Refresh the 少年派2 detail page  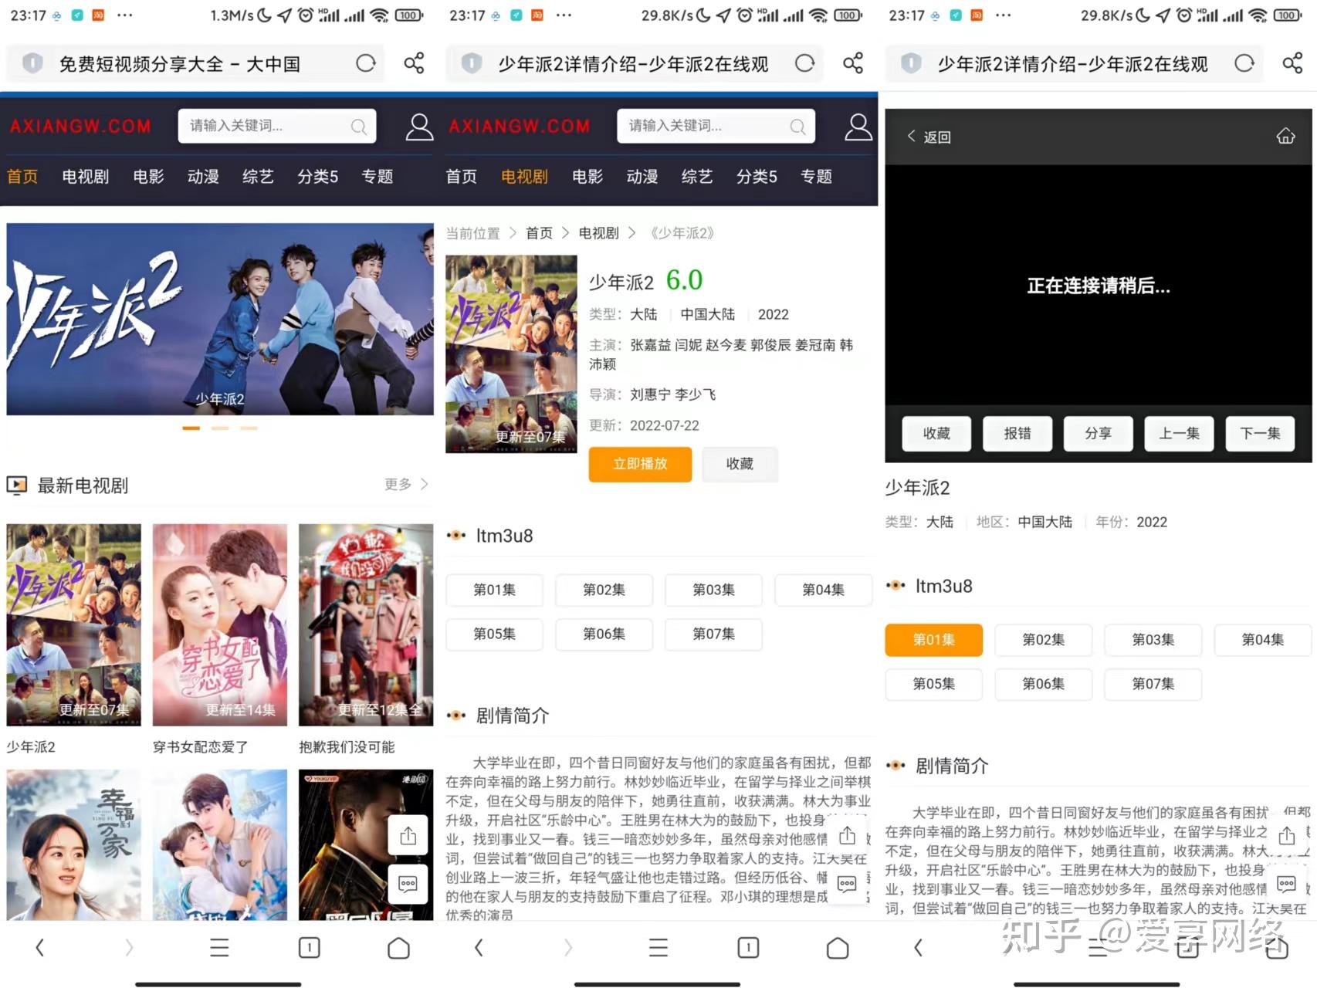pos(805,63)
